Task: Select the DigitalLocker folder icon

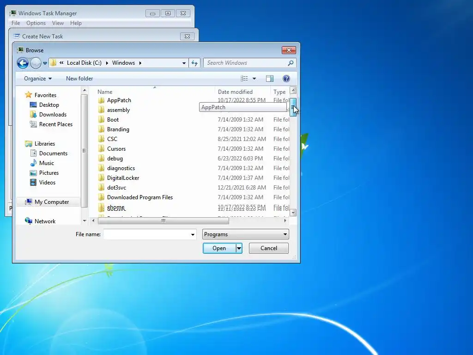Action: tap(101, 178)
